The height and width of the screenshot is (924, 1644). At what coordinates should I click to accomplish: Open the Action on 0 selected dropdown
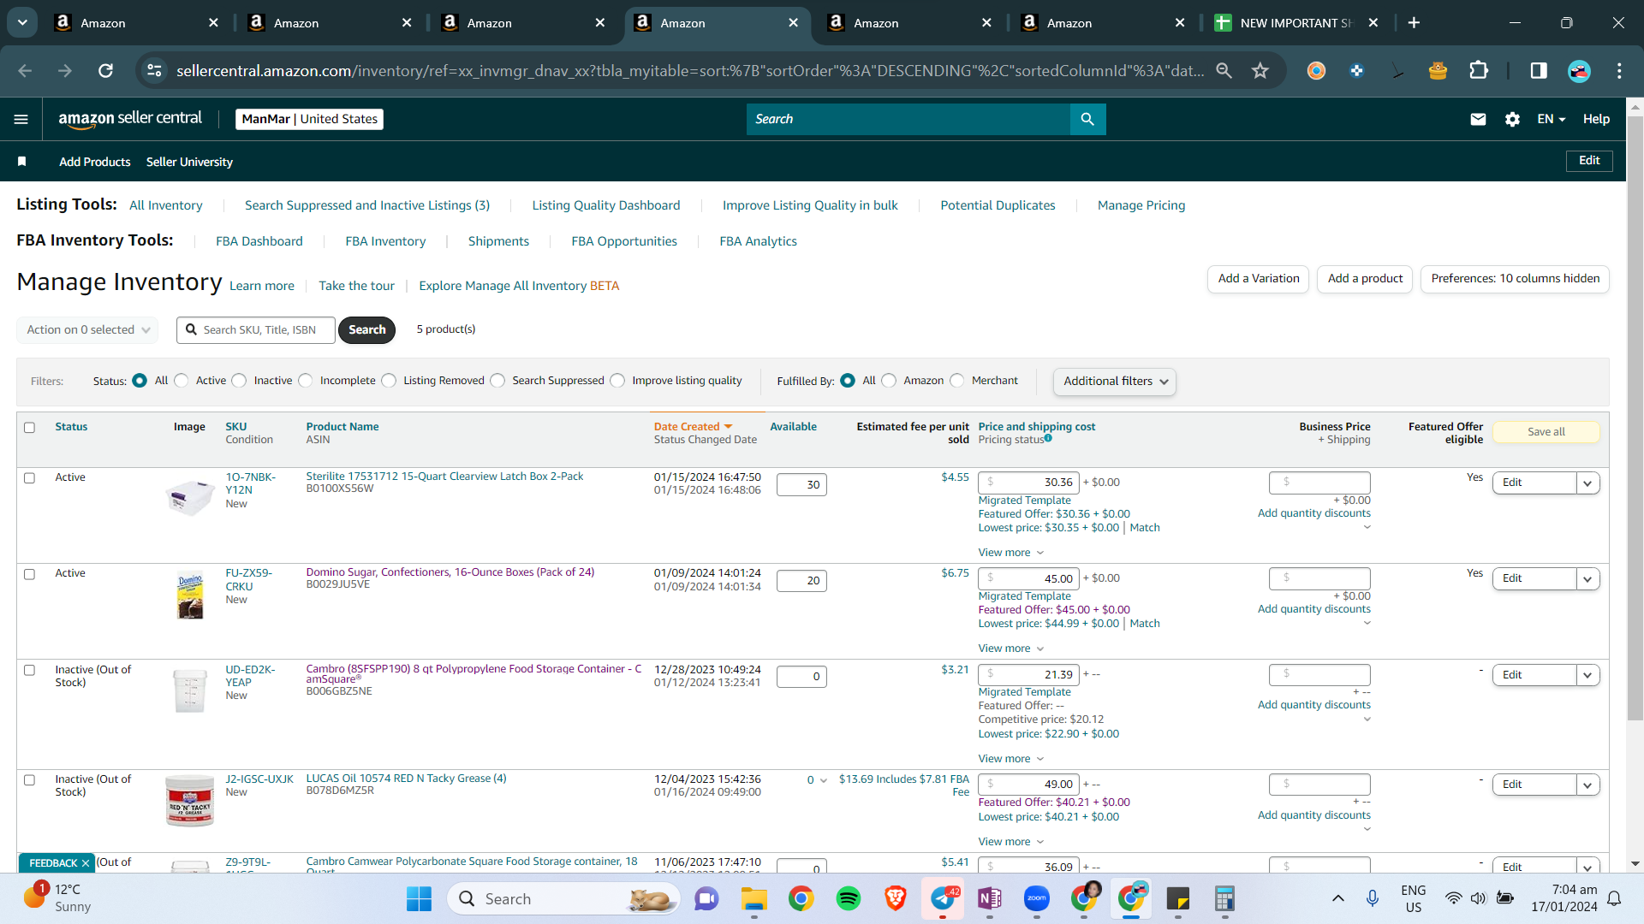coord(87,329)
